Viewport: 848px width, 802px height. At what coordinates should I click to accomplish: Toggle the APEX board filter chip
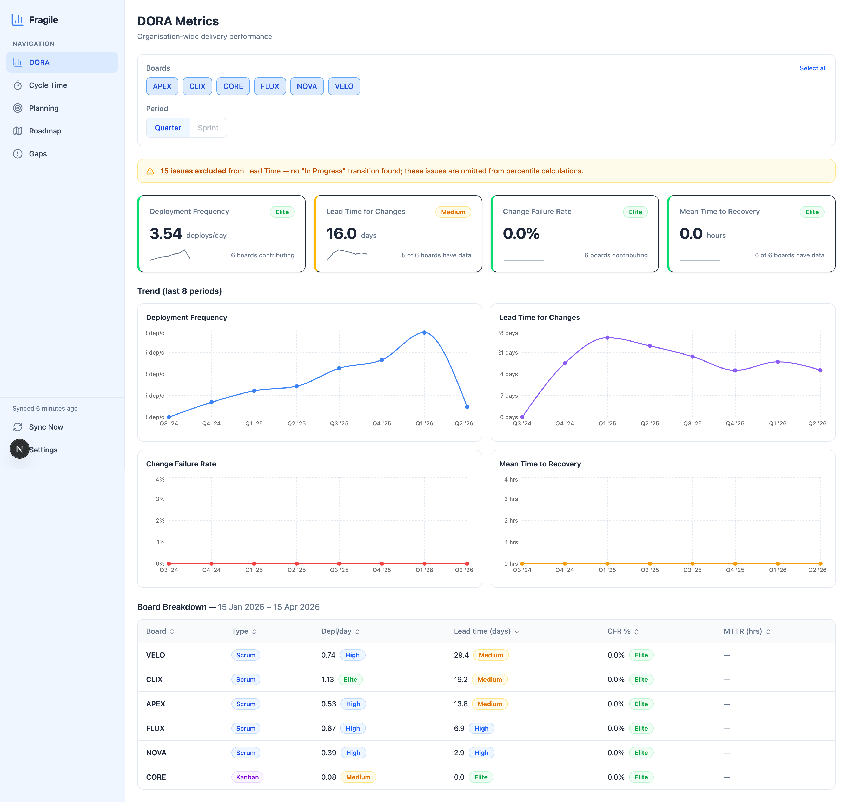162,86
